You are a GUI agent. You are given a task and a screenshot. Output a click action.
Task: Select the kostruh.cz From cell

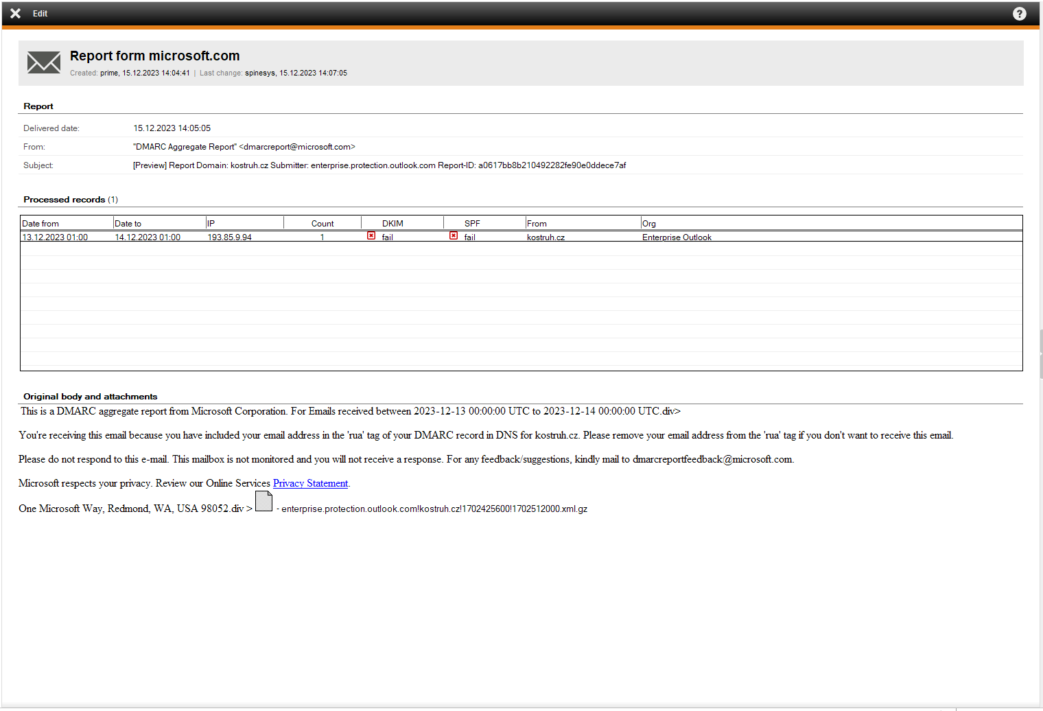click(546, 237)
